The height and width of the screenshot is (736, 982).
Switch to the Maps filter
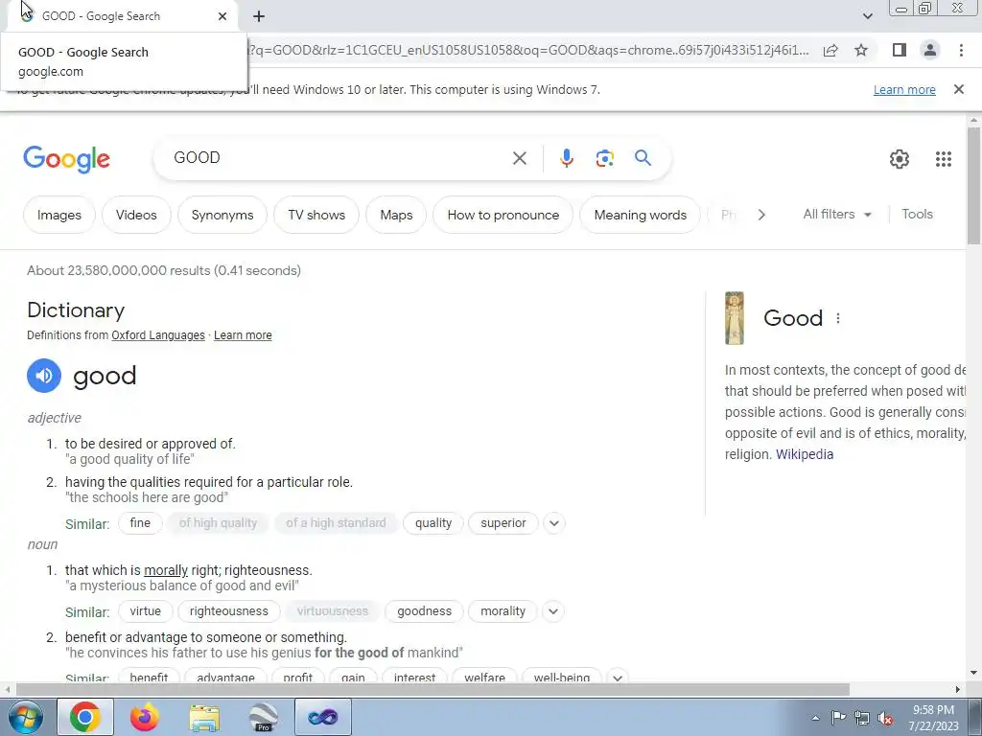pyautogui.click(x=396, y=215)
